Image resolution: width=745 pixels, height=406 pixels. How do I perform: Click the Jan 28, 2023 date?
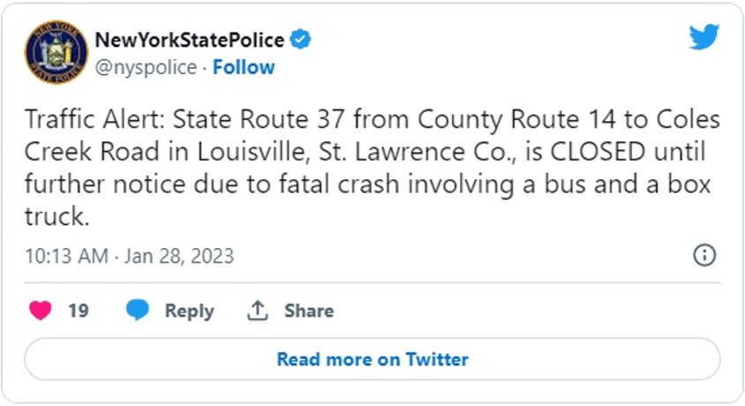pyautogui.click(x=179, y=256)
